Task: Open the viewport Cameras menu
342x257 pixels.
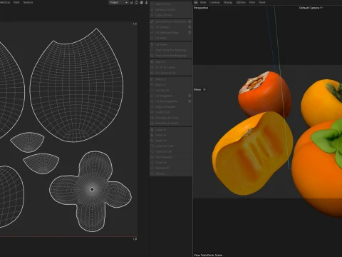Action: tap(214, 2)
